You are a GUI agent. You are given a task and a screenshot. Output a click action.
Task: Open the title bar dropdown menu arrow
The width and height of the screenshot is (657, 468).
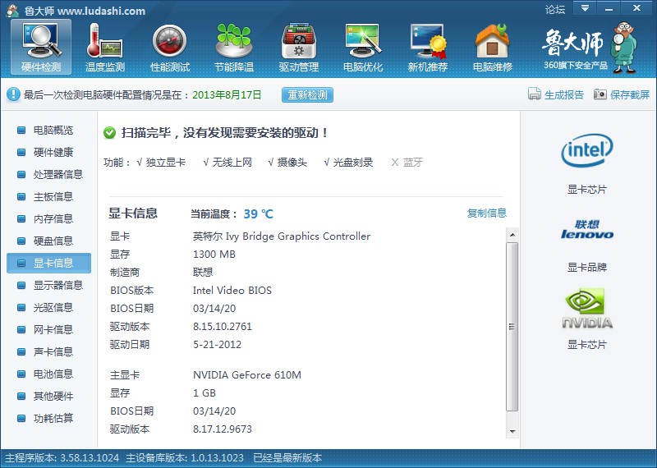coord(585,8)
